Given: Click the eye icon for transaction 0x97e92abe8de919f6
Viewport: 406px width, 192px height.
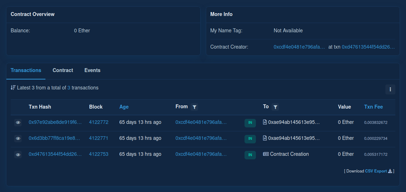Looking at the screenshot, I should 18,122.
